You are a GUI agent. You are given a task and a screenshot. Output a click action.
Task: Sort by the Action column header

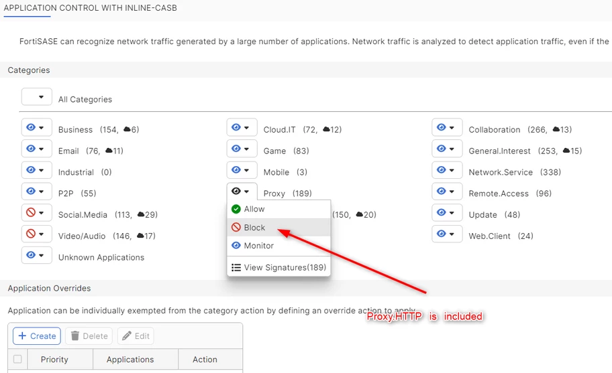pyautogui.click(x=205, y=360)
